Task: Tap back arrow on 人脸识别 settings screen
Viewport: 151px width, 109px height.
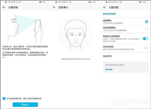Action: [x=105, y=7]
